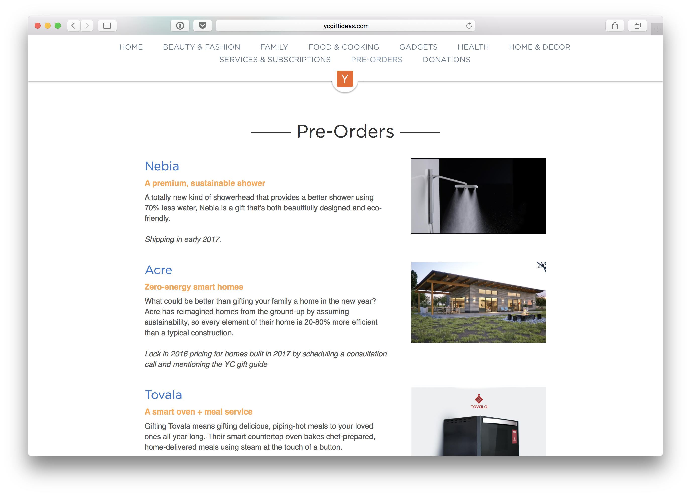691x496 pixels.
Task: Reload the page with refresh icon
Action: coord(469,26)
